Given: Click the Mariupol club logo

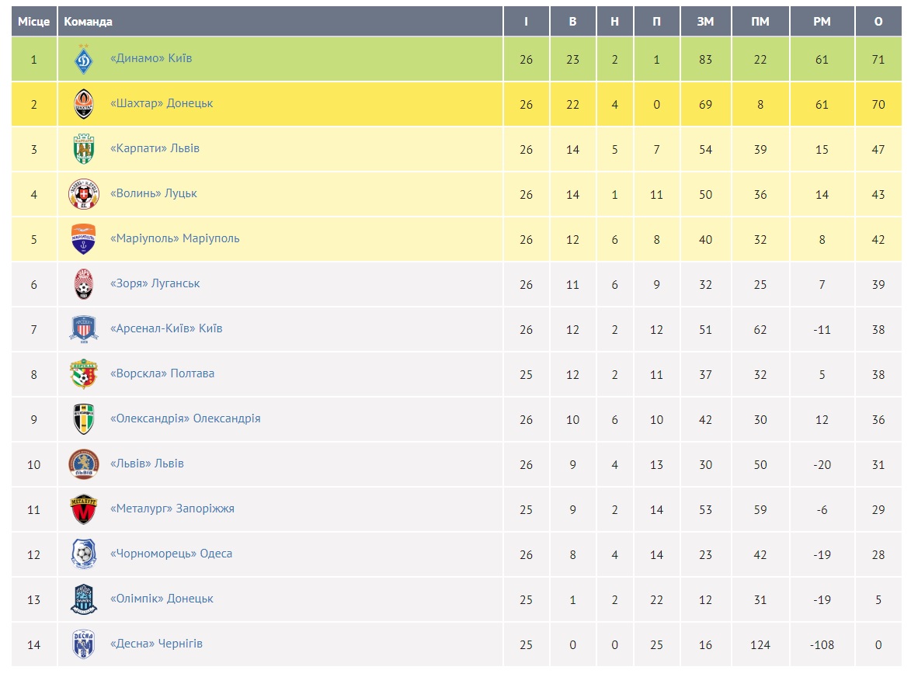Looking at the screenshot, I should point(84,239).
